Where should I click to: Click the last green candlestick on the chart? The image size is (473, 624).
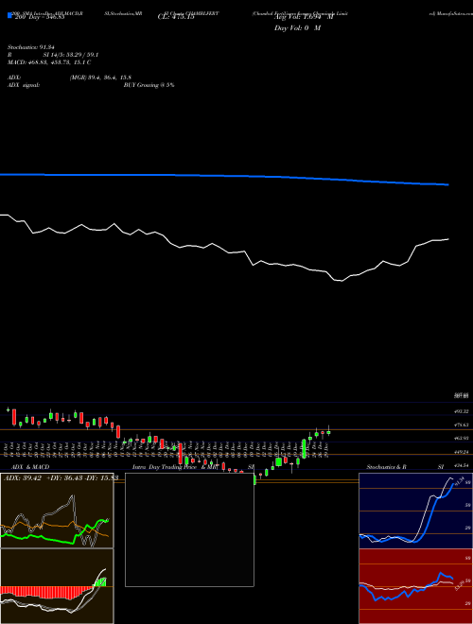[x=328, y=432]
